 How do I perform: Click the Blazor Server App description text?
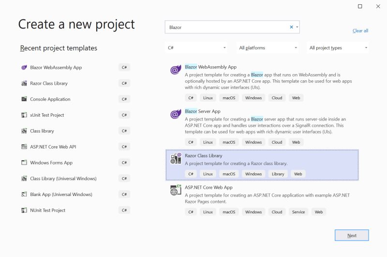(x=265, y=125)
